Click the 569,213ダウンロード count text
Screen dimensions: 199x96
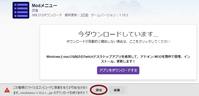(x=47, y=15)
